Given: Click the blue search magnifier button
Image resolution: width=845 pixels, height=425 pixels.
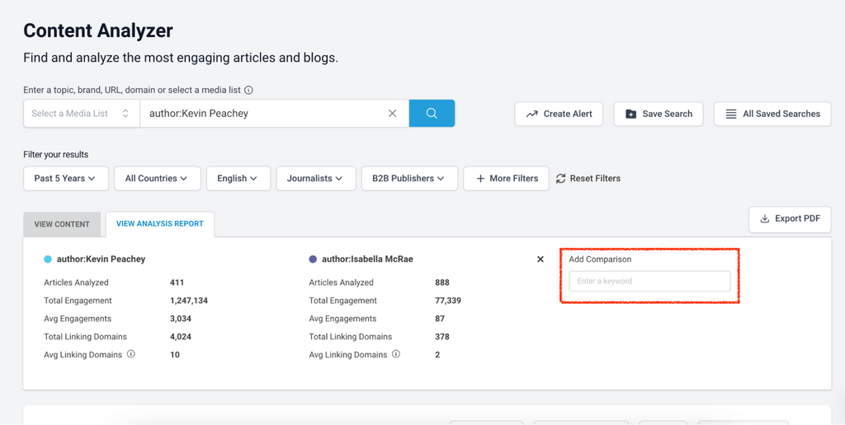Looking at the screenshot, I should coord(432,114).
